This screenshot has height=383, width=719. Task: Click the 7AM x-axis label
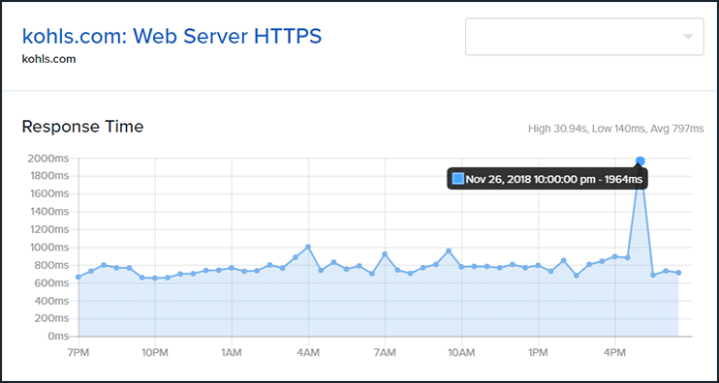[x=385, y=353]
